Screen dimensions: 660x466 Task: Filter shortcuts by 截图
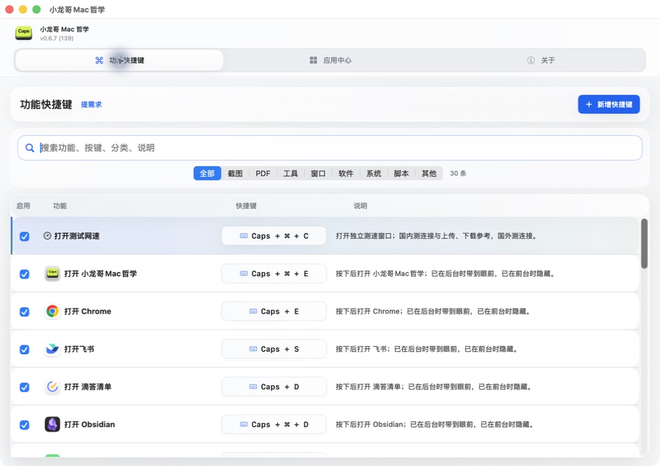(235, 174)
